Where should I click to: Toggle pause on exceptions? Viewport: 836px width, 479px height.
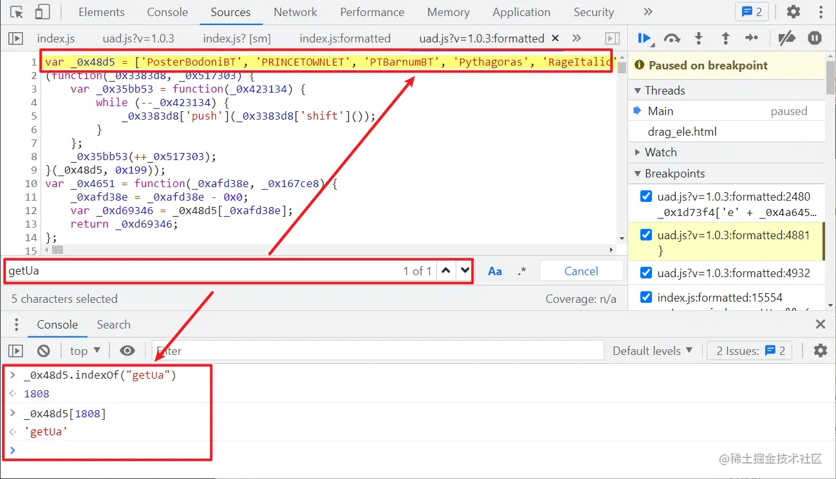pyautogui.click(x=815, y=39)
